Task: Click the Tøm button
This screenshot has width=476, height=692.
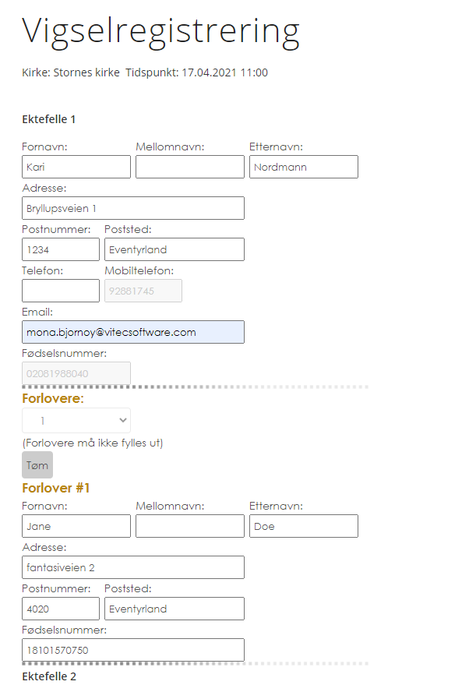Action: coord(37,465)
